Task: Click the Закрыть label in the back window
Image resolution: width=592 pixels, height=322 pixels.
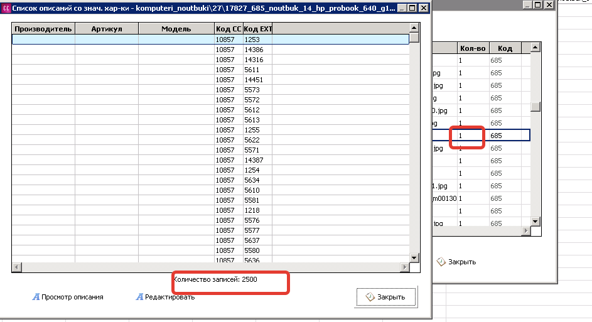Action: pos(462,262)
